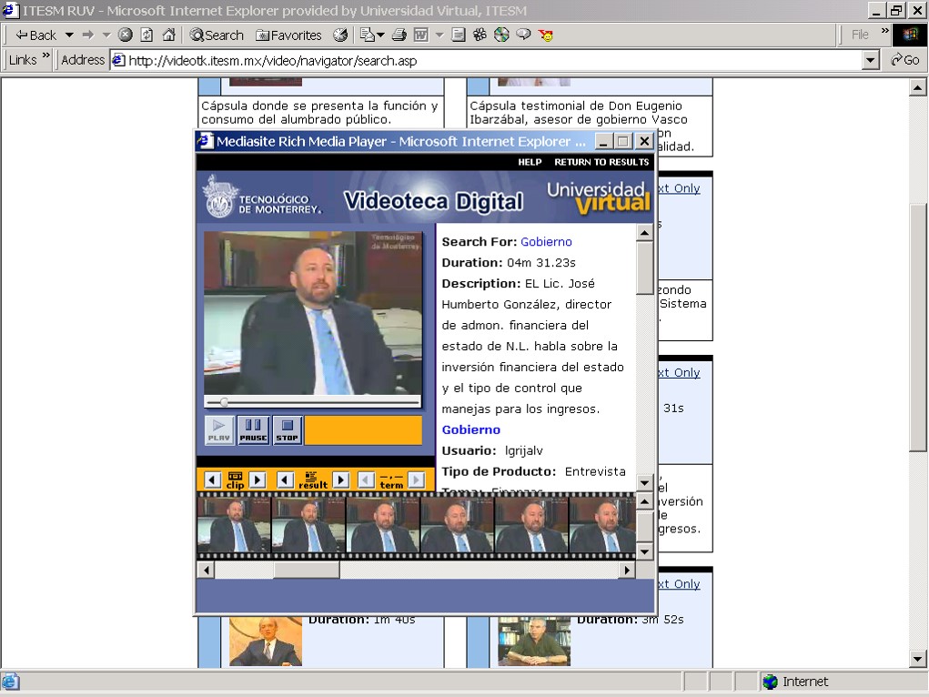The height and width of the screenshot is (697, 929).
Task: Select the third filmstrip thumbnail
Action: click(383, 526)
